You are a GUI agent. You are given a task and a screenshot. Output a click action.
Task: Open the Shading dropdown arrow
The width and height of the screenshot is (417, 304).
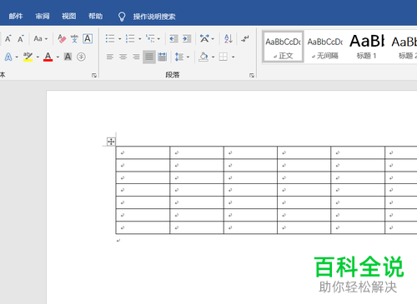click(213, 57)
